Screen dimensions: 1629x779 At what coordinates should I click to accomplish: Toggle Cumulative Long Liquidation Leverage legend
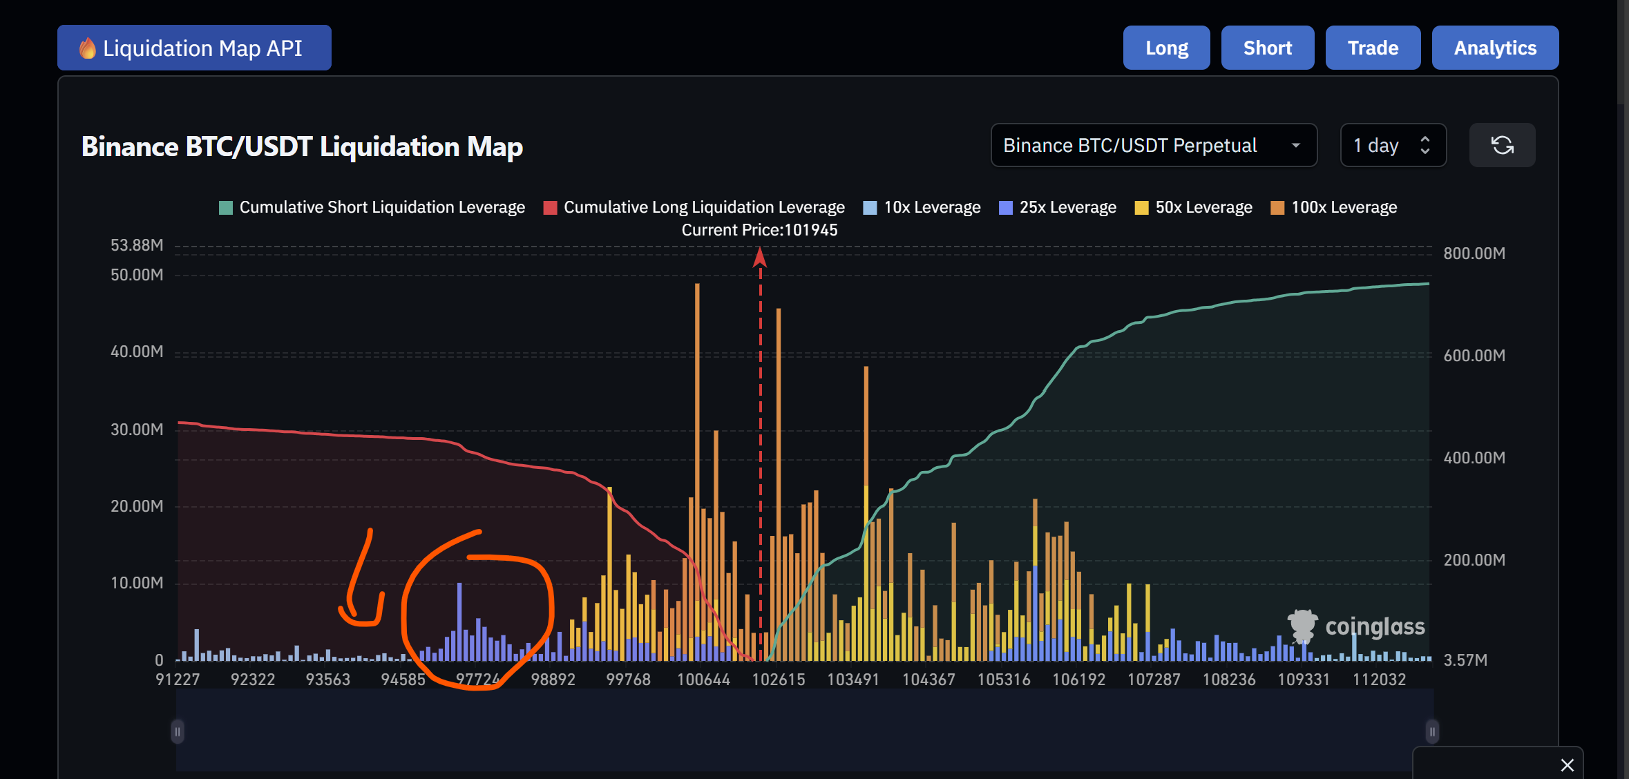point(694,208)
